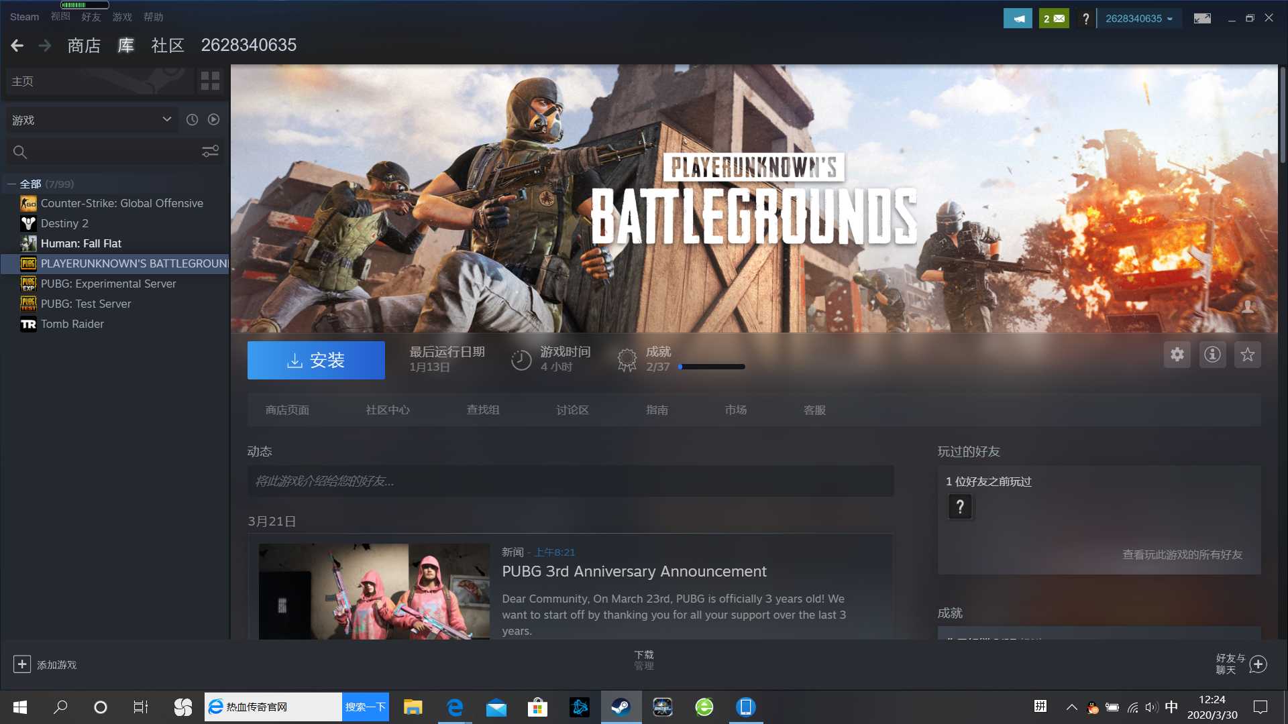Click the achievements progress bar

(x=712, y=367)
